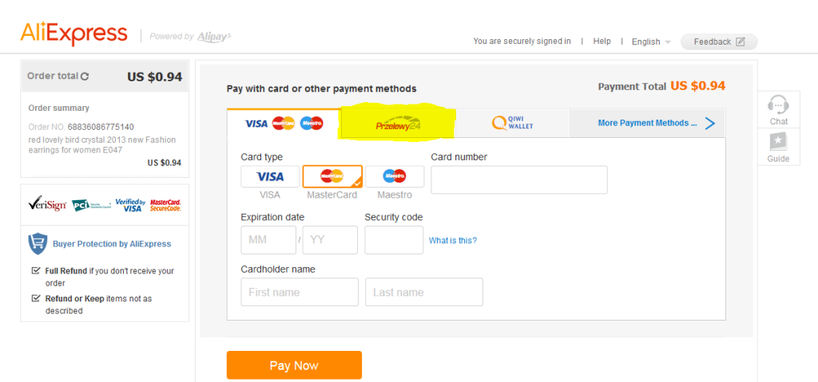Click the VeriSign trust badge
Viewport: 818px width, 382px height.
pos(47,204)
